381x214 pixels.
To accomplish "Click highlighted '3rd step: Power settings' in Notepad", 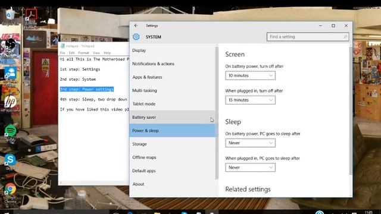I will tap(87, 89).
